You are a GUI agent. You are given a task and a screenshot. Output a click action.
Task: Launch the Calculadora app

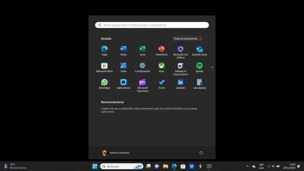tap(199, 84)
